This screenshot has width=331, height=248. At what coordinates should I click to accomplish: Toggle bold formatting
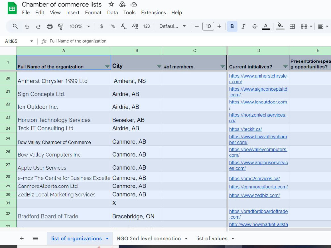pyautogui.click(x=232, y=26)
